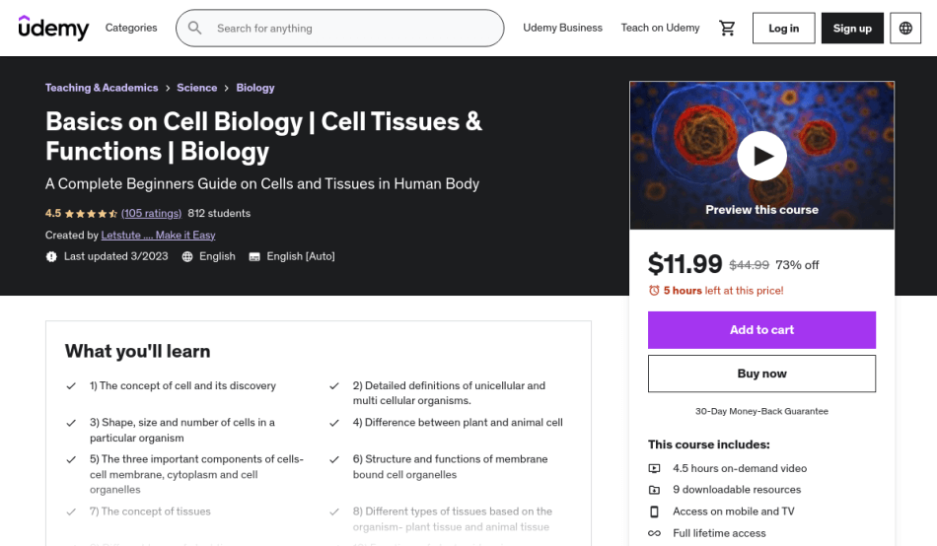Open the shopping cart icon
Screen dimensions: 937x546
pyautogui.click(x=727, y=28)
